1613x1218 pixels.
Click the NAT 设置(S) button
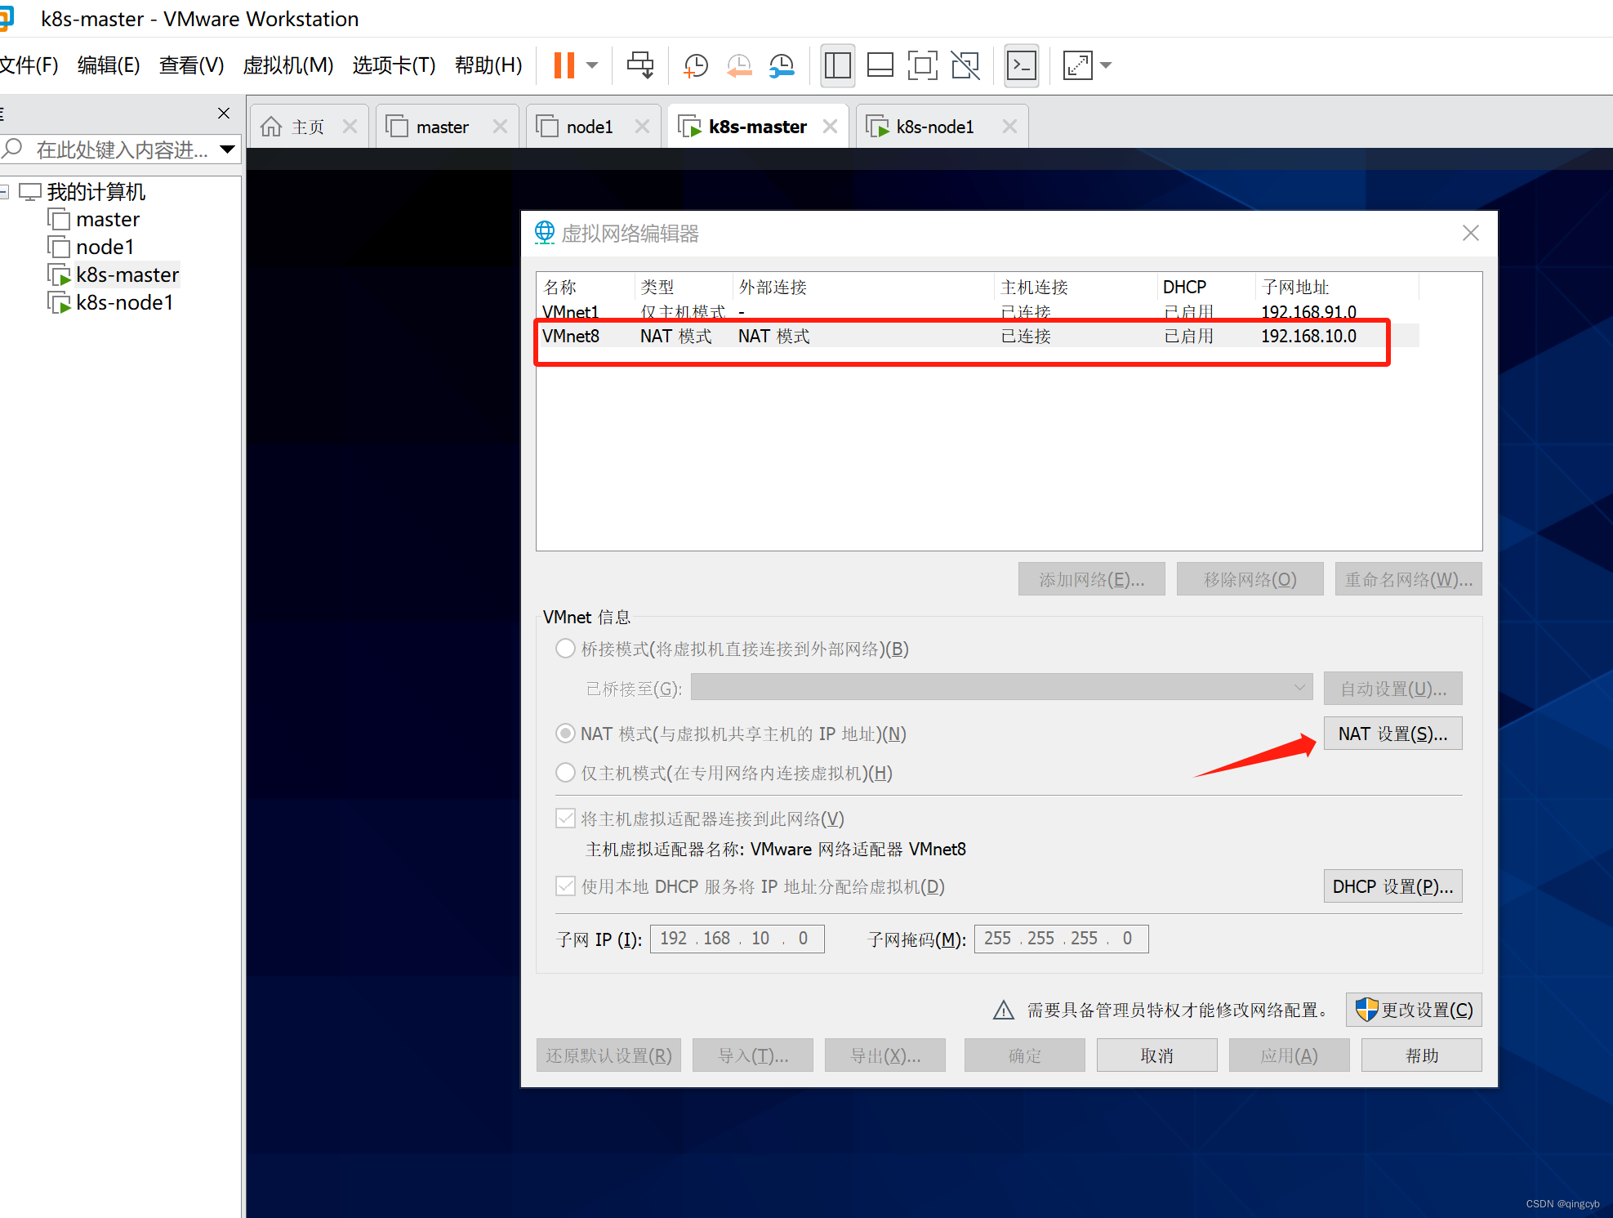1392,734
